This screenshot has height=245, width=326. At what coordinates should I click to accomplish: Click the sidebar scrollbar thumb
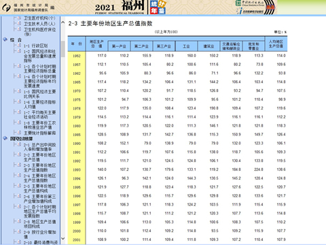[63, 49]
